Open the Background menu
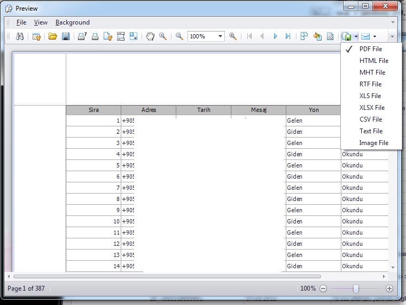Image resolution: width=406 pixels, height=305 pixels. pos(73,22)
